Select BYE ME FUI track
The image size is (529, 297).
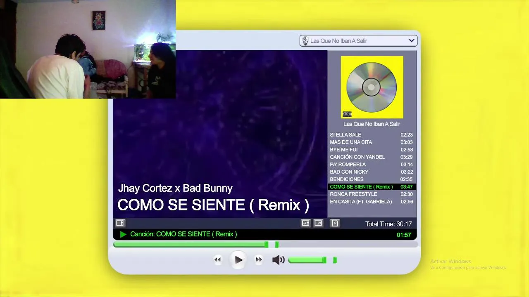(372, 150)
